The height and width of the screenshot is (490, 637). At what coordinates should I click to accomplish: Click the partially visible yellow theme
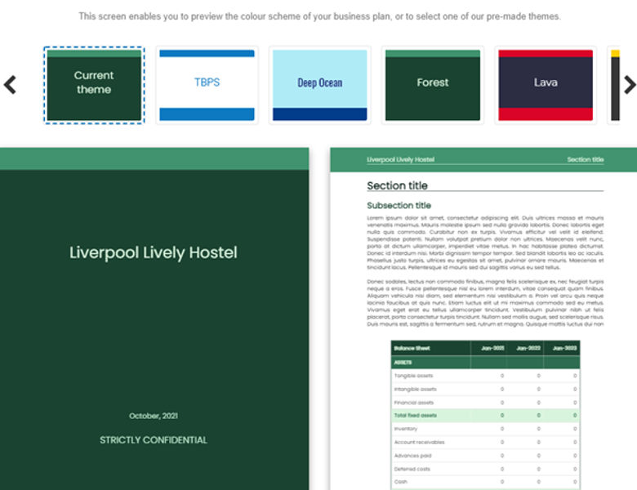(x=615, y=84)
